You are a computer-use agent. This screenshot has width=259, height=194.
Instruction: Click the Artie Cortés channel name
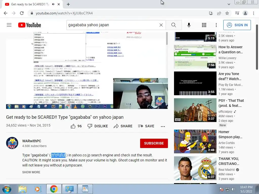pyautogui.click(x=226, y=143)
